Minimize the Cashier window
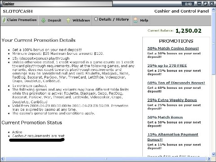 coord(199,4)
